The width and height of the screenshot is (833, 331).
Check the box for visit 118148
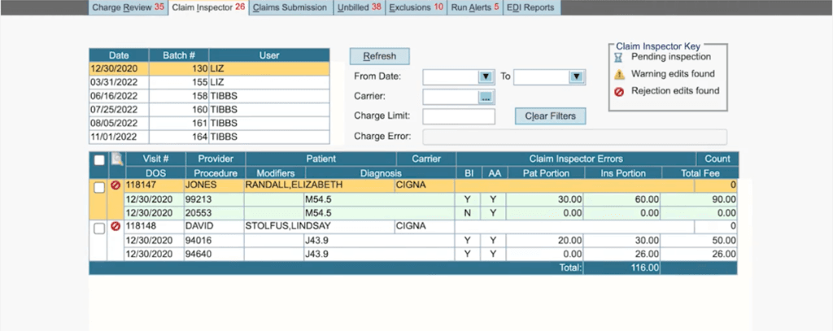(x=99, y=229)
